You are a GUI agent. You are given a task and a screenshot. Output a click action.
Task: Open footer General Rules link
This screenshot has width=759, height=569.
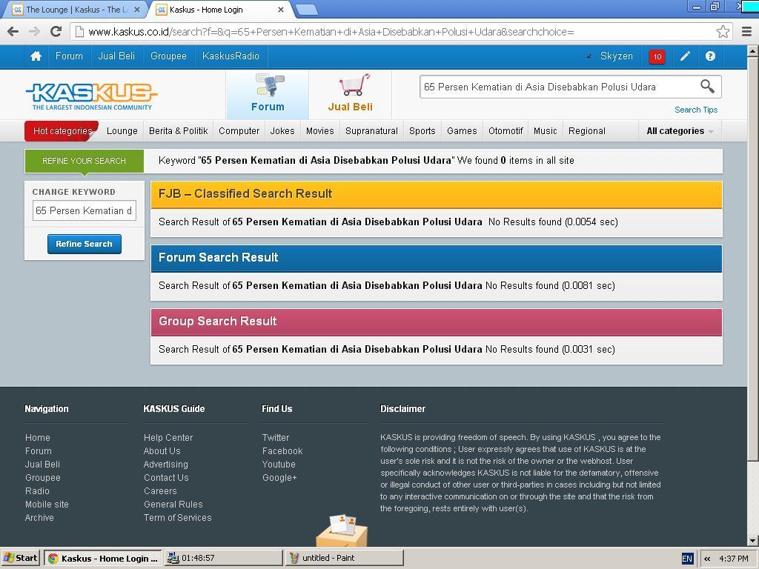pos(173,504)
